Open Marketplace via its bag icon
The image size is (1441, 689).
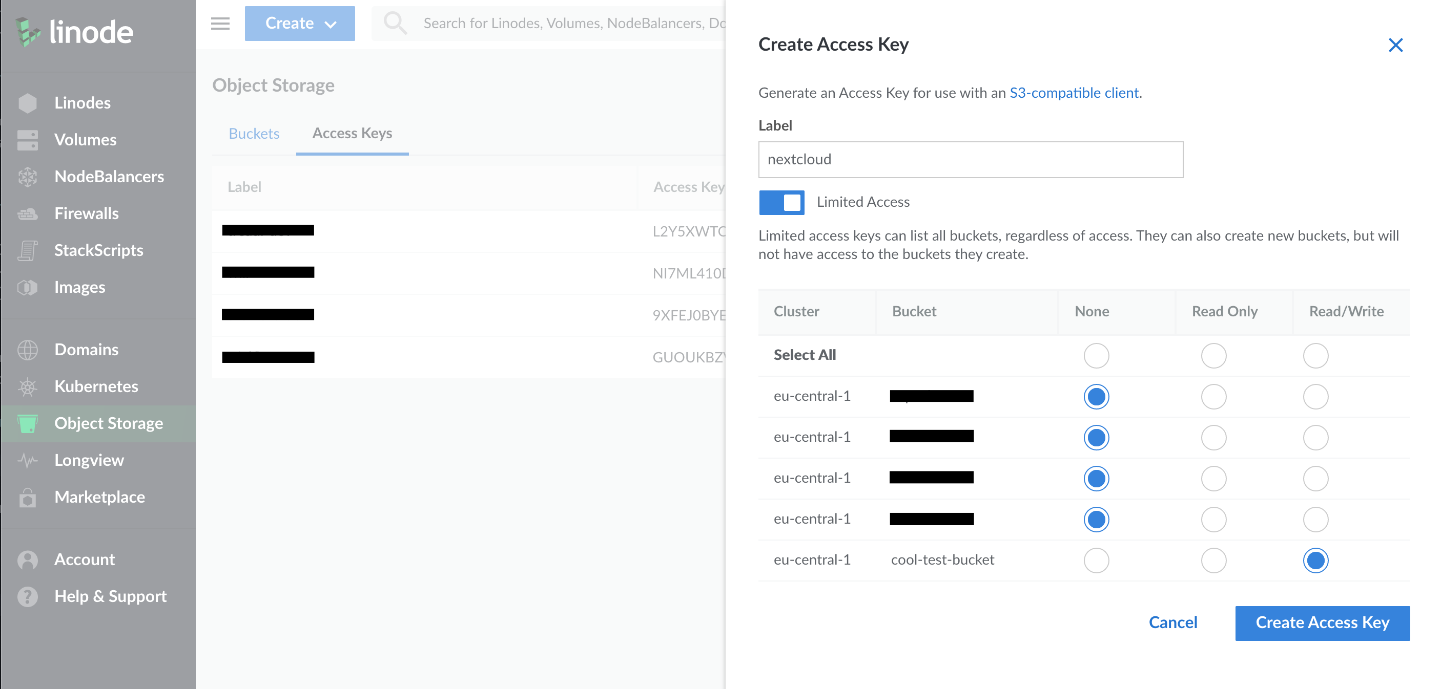[x=27, y=498]
